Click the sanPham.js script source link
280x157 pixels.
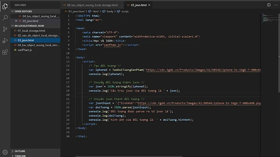tap(112, 45)
